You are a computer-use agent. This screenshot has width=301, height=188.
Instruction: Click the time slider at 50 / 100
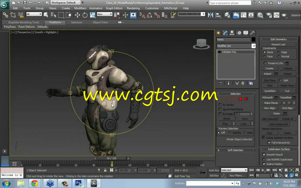tap(111, 158)
